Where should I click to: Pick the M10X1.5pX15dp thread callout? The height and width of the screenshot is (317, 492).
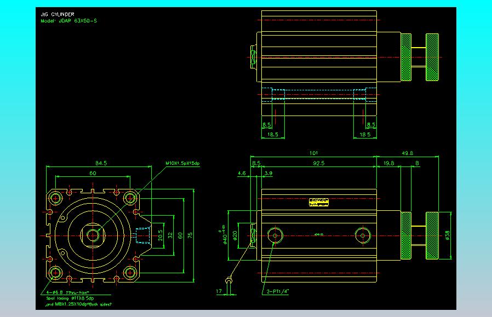point(182,163)
